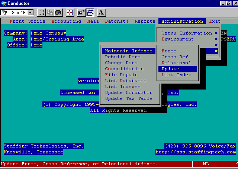Click the Office 'Demo' value

point(36,45)
